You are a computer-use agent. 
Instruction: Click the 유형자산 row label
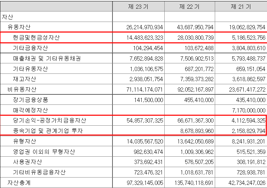[24, 141]
